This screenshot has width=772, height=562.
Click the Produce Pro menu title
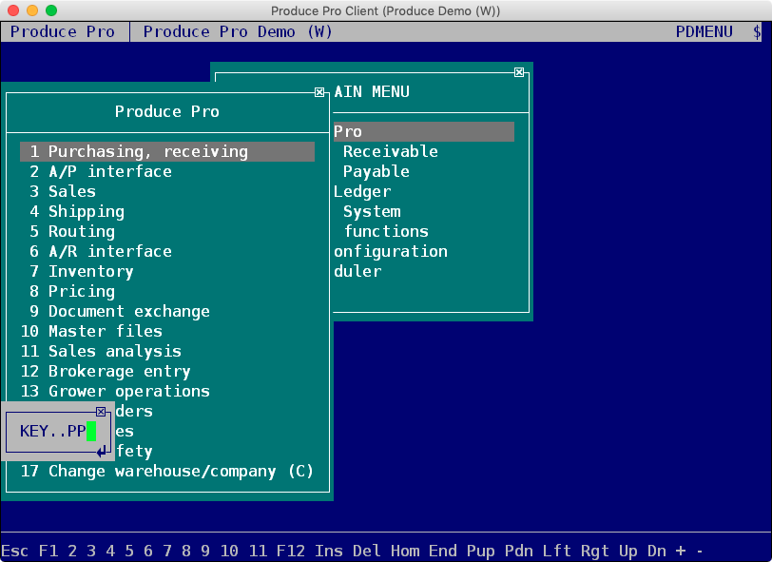(x=167, y=111)
